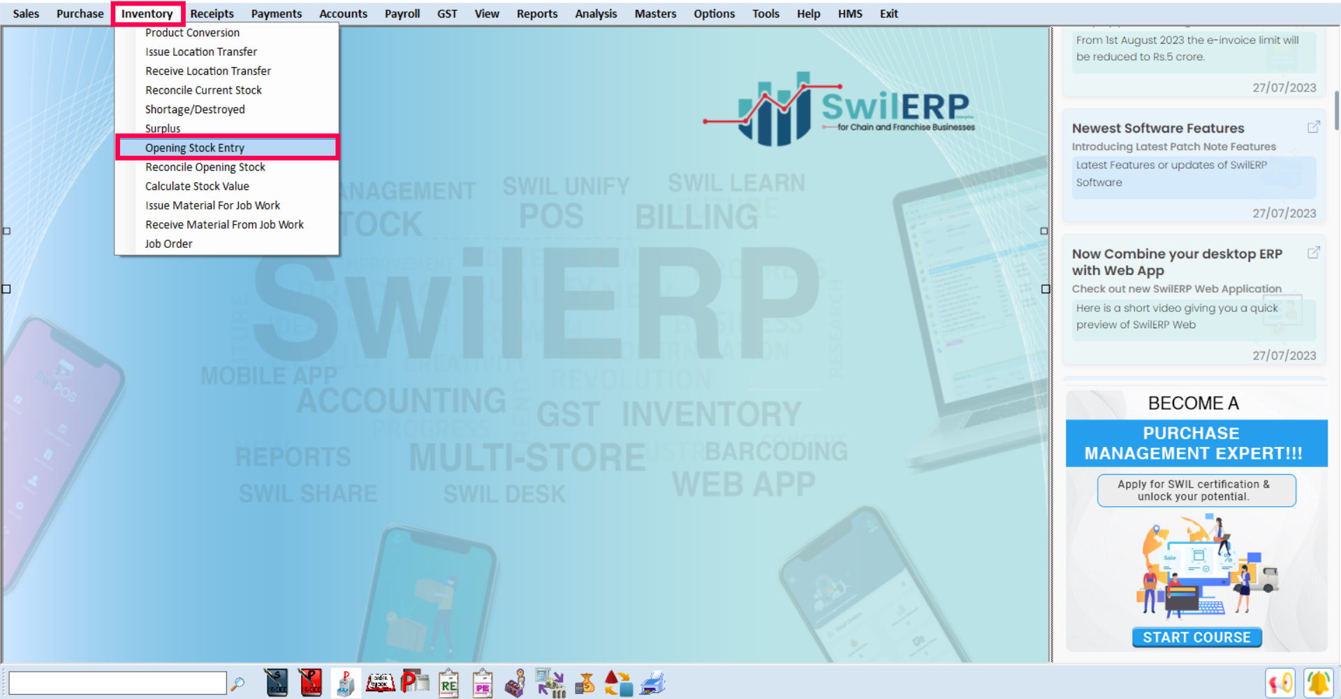Click the magnifier search icon
The height and width of the screenshot is (699, 1341).
point(238,683)
